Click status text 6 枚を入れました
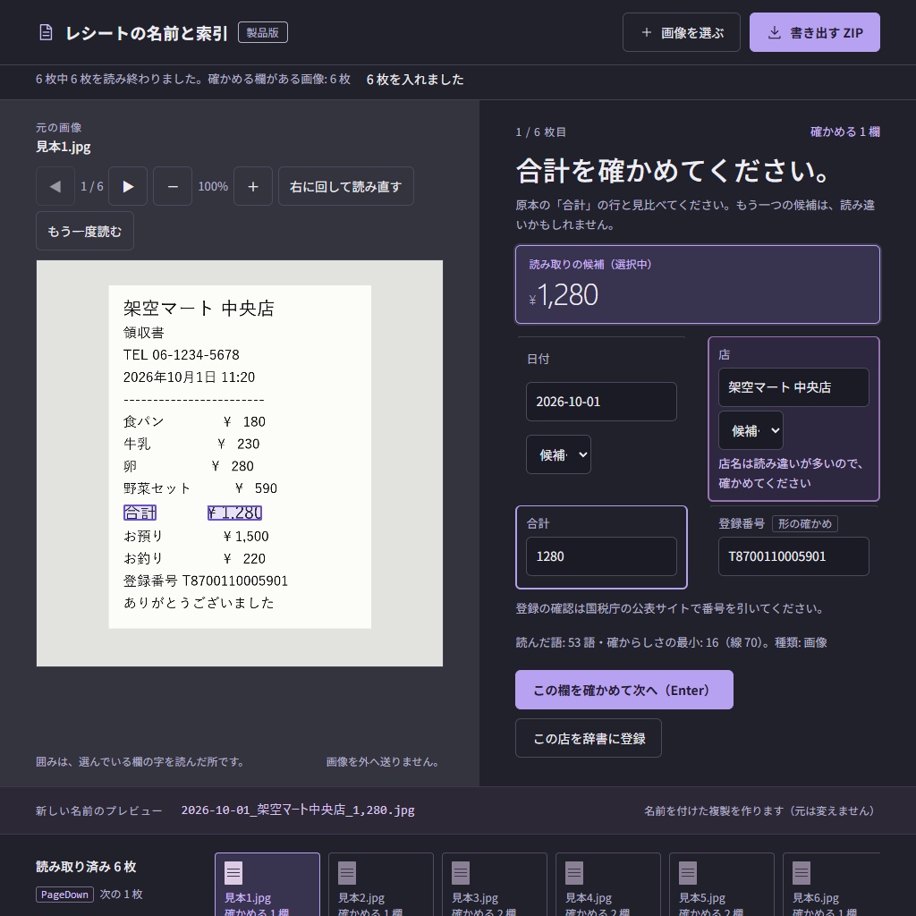This screenshot has width=916, height=916. tap(415, 80)
